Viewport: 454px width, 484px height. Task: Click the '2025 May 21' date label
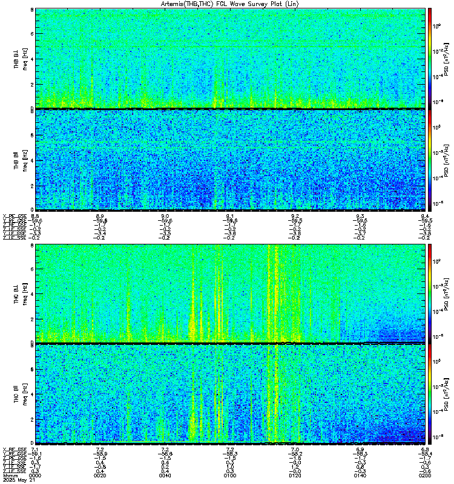coord(19,480)
